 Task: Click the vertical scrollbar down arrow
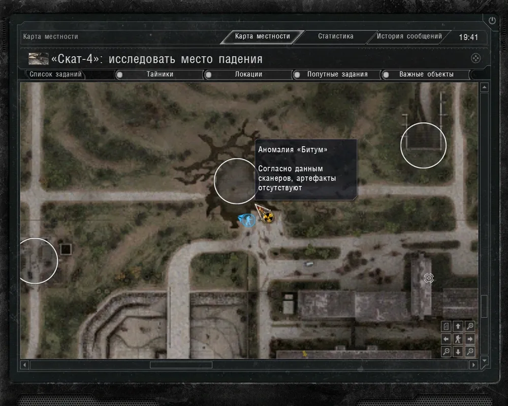click(484, 361)
